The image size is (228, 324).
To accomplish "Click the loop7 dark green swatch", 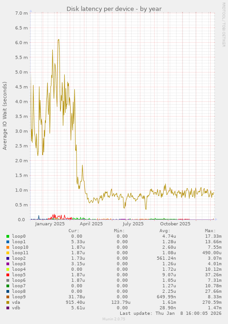I will (x=8, y=286).
